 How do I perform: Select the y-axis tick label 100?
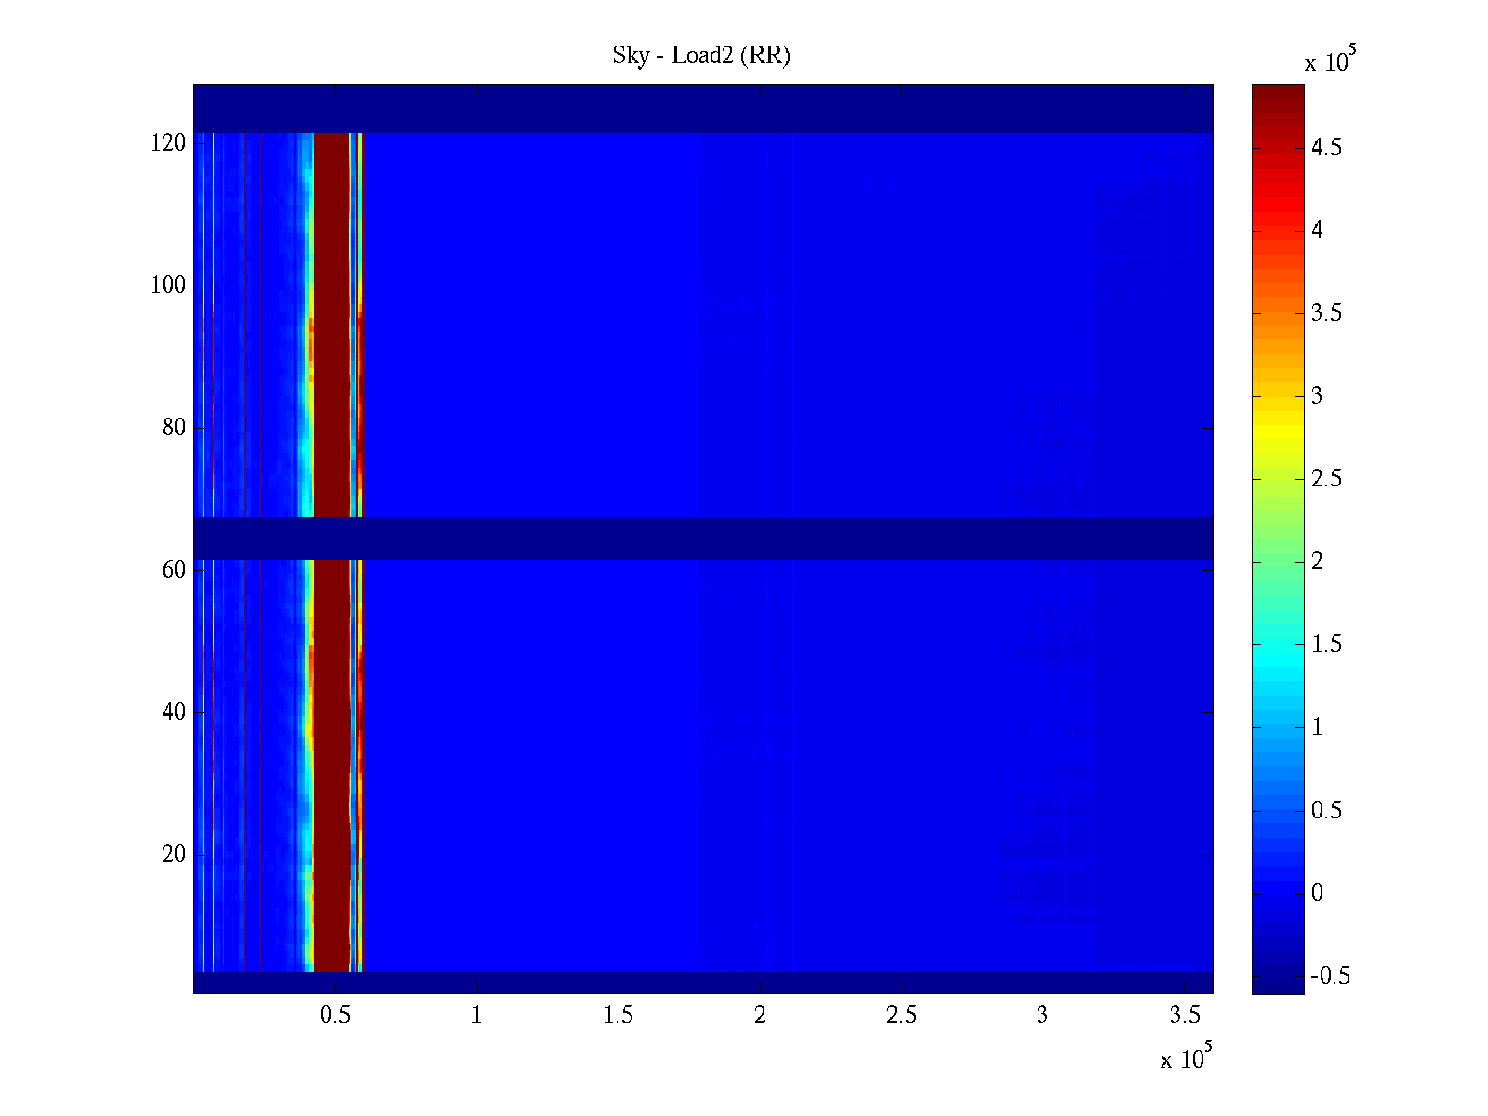[168, 286]
